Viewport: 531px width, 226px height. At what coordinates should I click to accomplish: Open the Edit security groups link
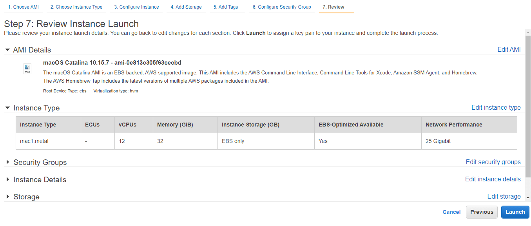493,162
